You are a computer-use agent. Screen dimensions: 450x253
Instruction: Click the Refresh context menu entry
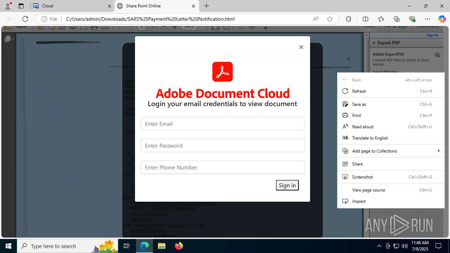point(391,91)
